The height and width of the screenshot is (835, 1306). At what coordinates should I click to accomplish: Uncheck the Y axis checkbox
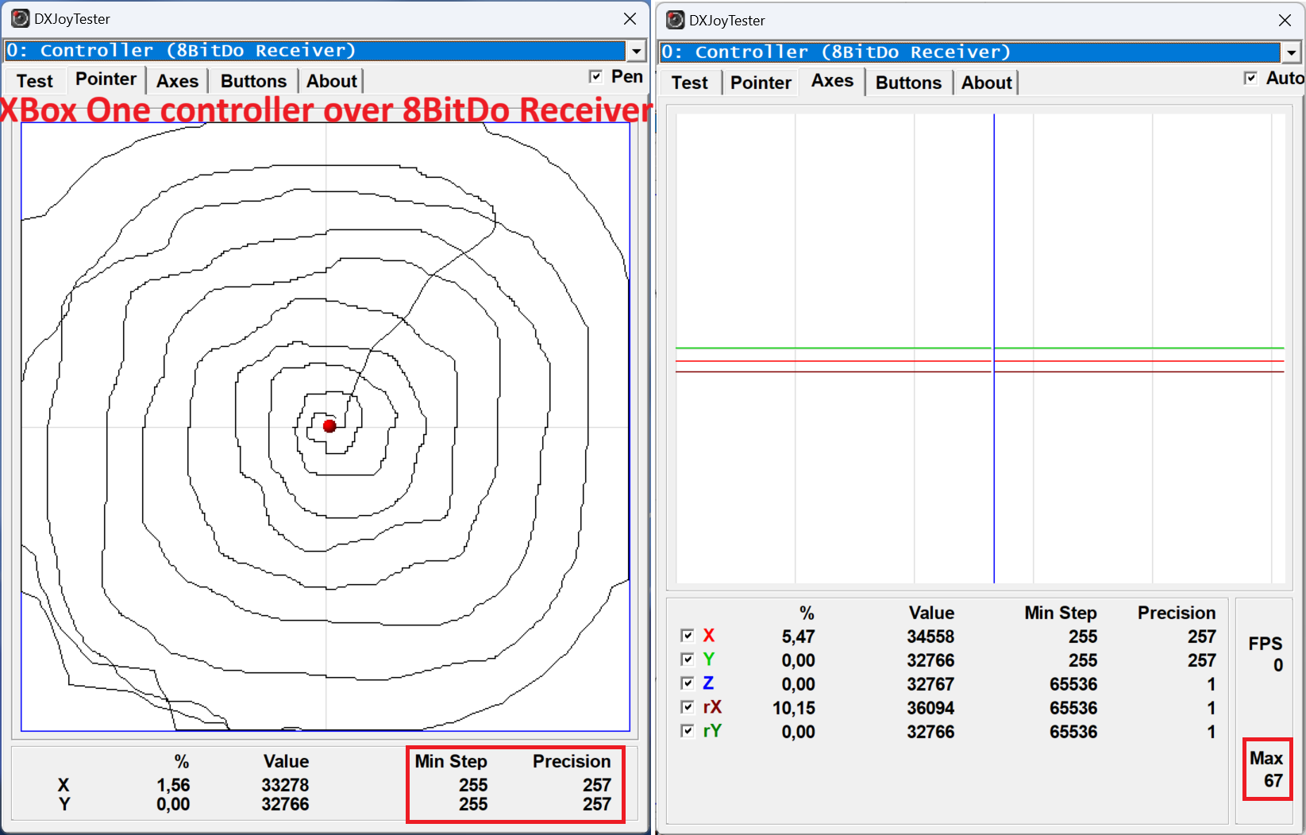(x=688, y=659)
